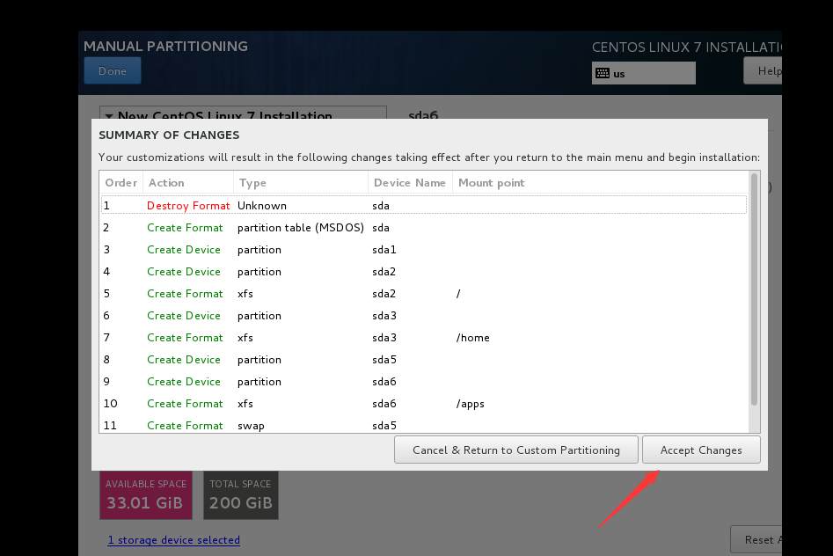Click the MANUAL PARTITIONING heading
The height and width of the screenshot is (556, 833).
(165, 47)
